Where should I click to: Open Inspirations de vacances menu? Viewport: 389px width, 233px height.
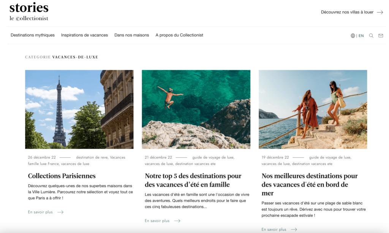(x=84, y=35)
